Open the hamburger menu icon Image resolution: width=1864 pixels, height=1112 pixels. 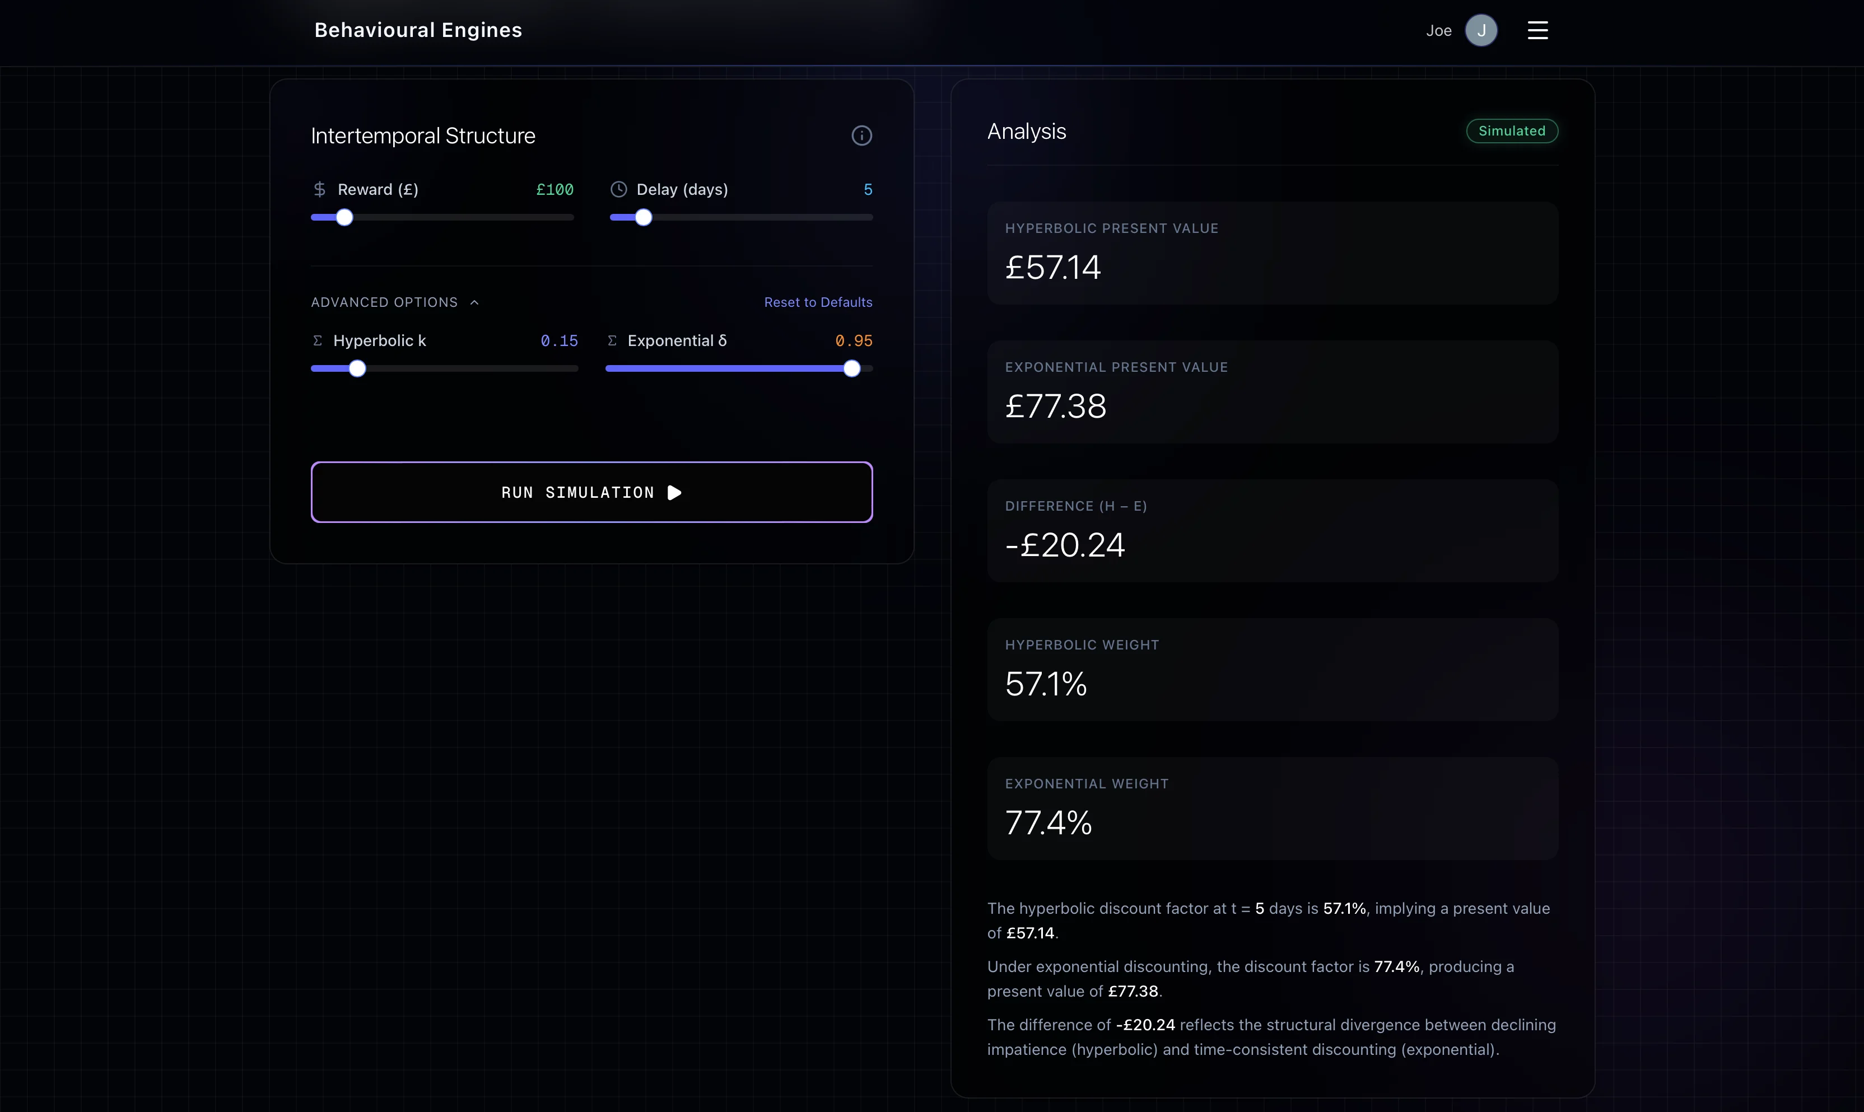[1537, 31]
